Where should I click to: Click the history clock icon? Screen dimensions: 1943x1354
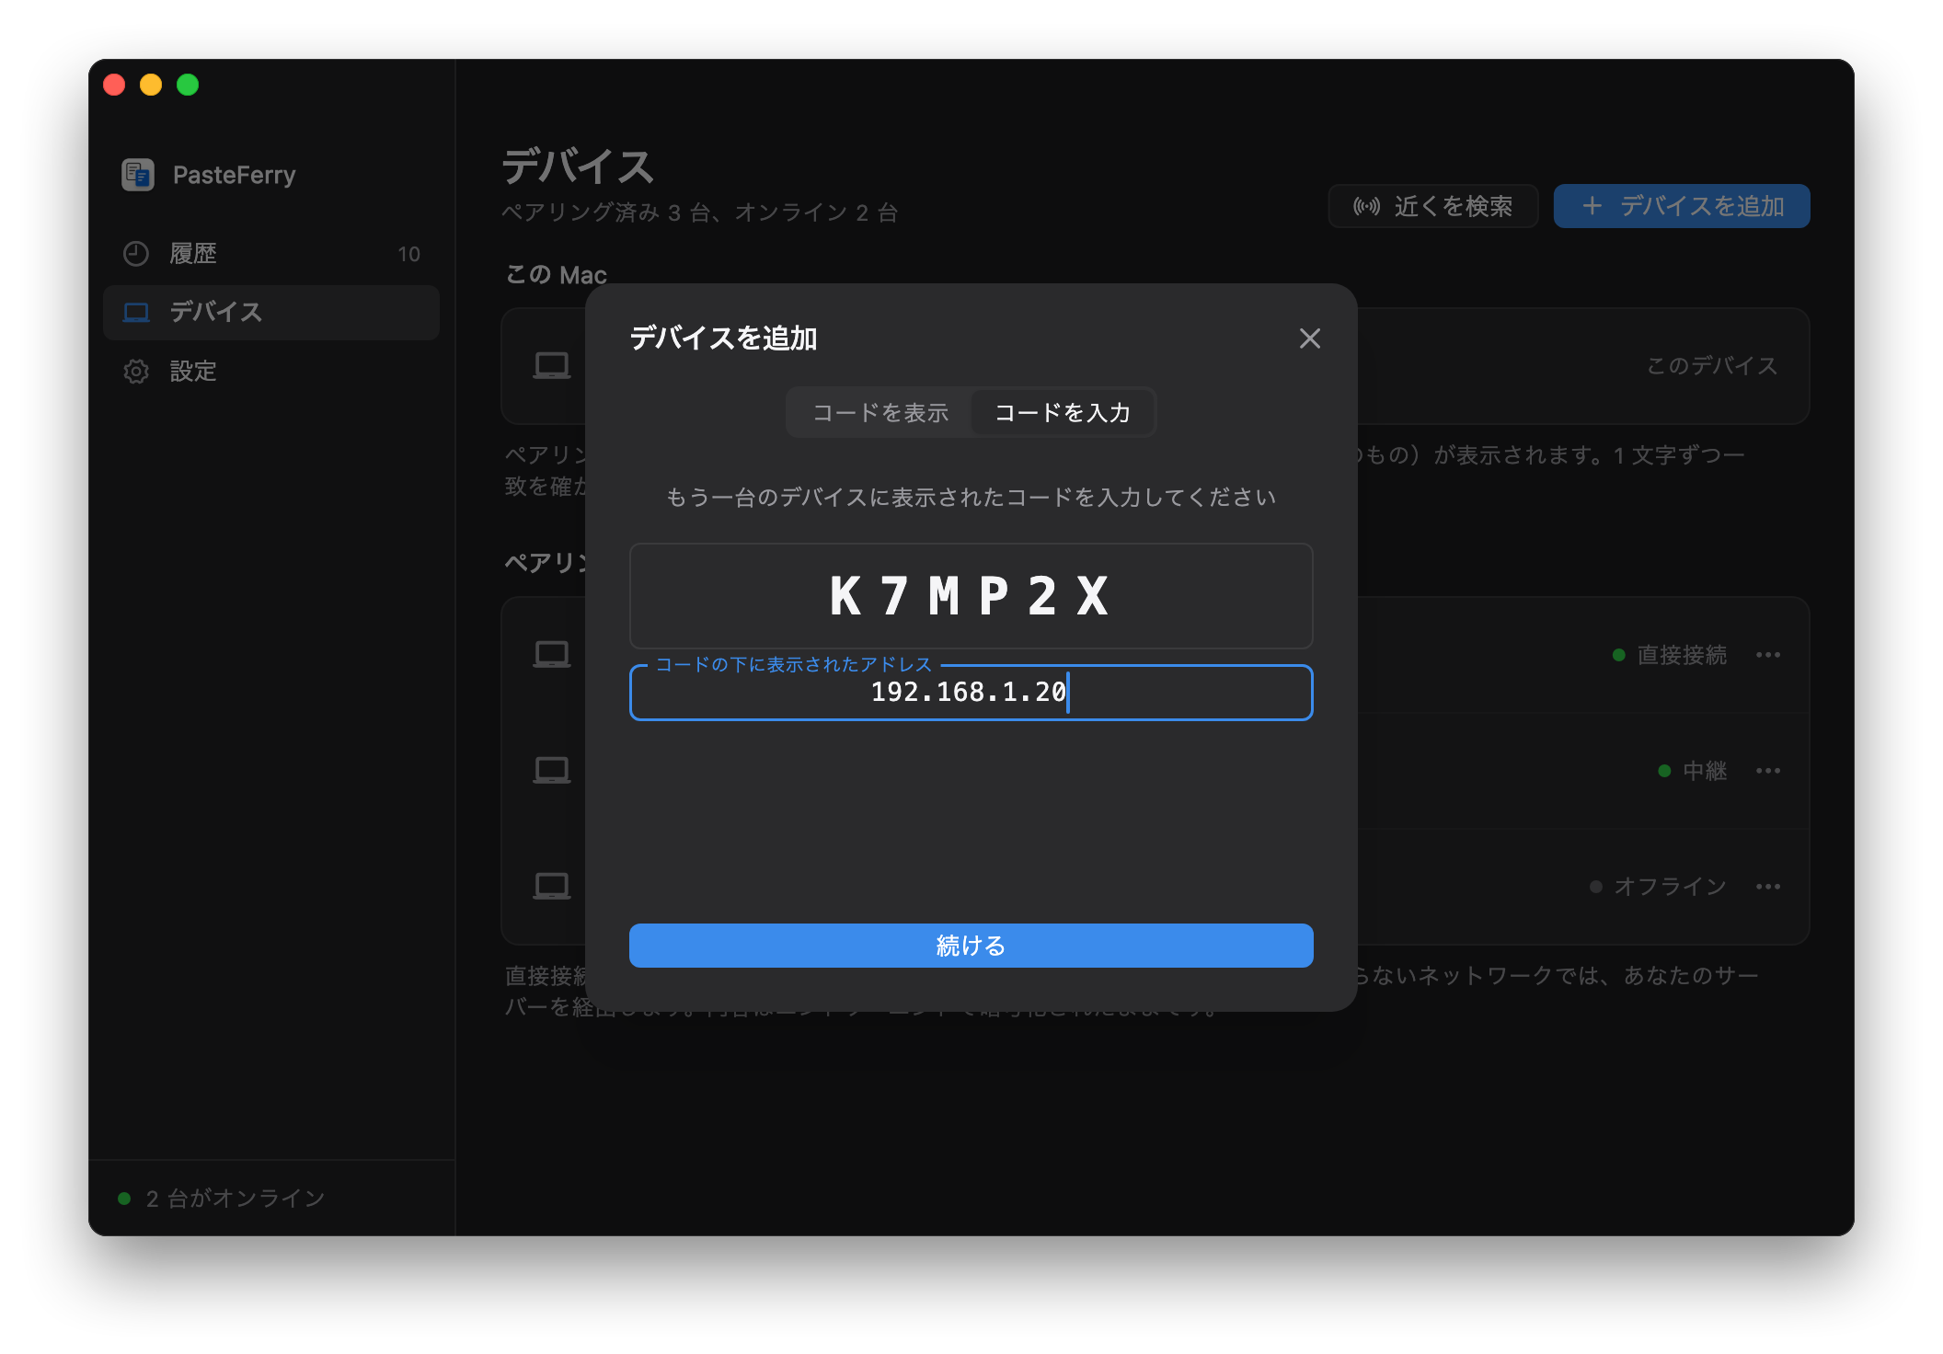click(x=136, y=254)
